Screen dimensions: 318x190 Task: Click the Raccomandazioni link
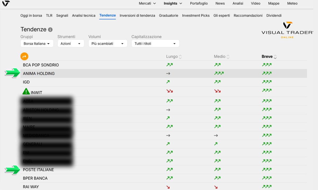pyautogui.click(x=248, y=15)
